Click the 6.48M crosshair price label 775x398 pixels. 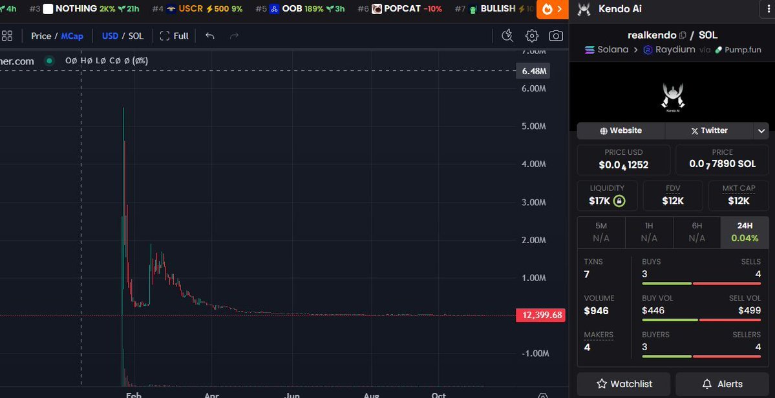533,71
